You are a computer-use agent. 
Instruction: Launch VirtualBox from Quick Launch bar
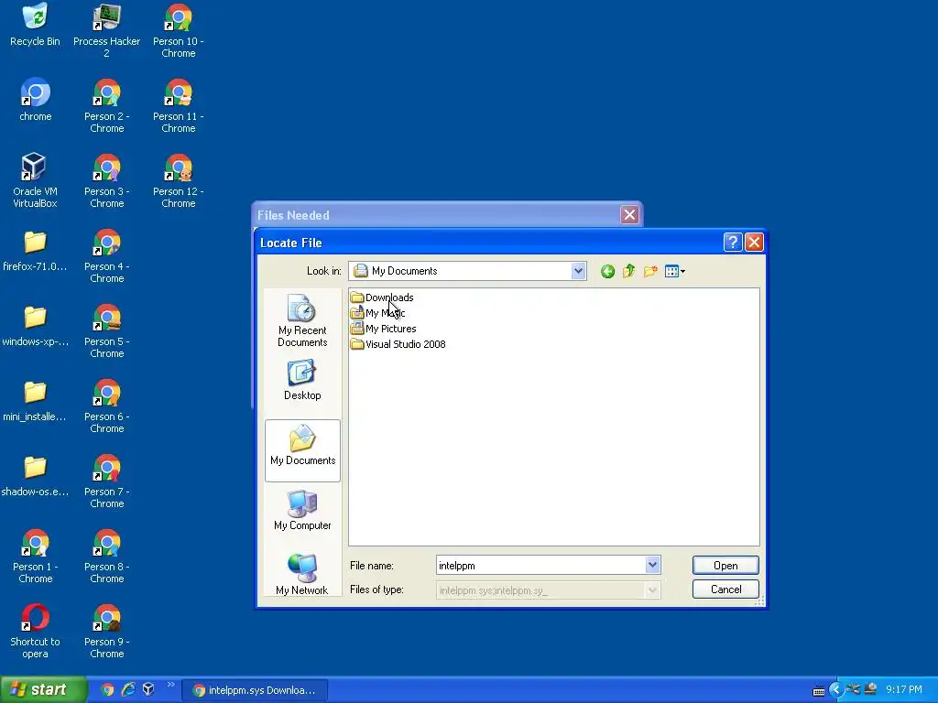pyautogui.click(x=148, y=689)
